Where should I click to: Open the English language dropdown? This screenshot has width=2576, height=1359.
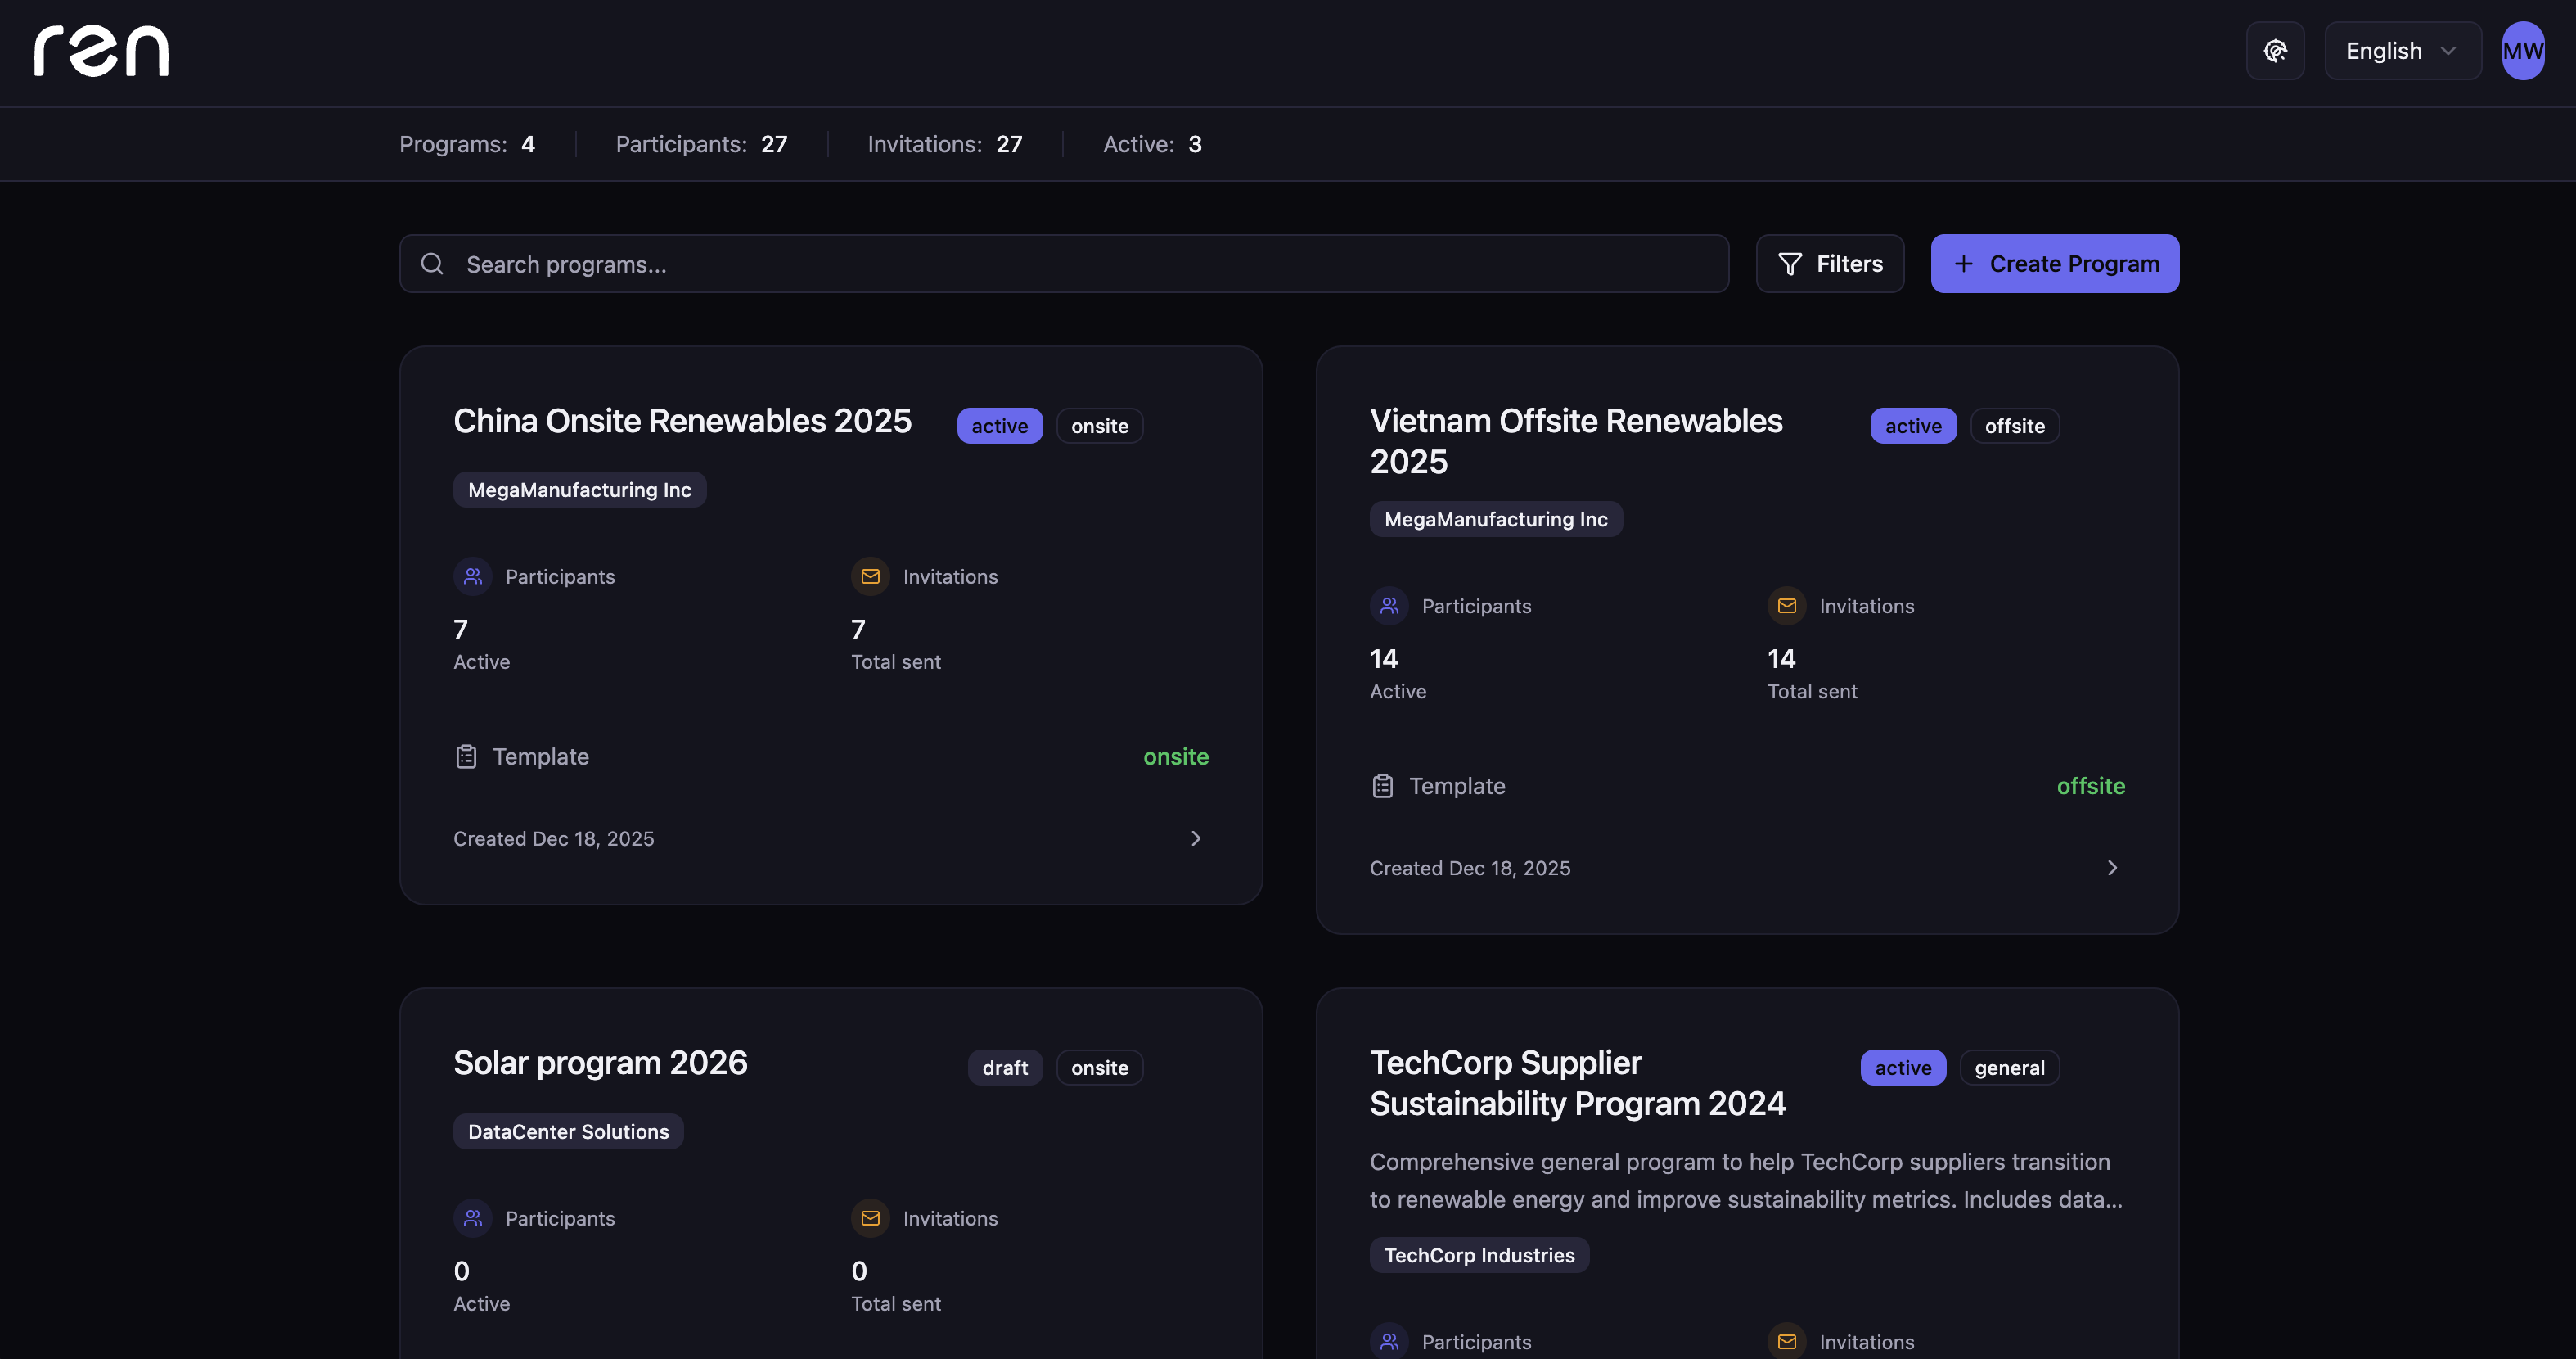(x=2402, y=51)
